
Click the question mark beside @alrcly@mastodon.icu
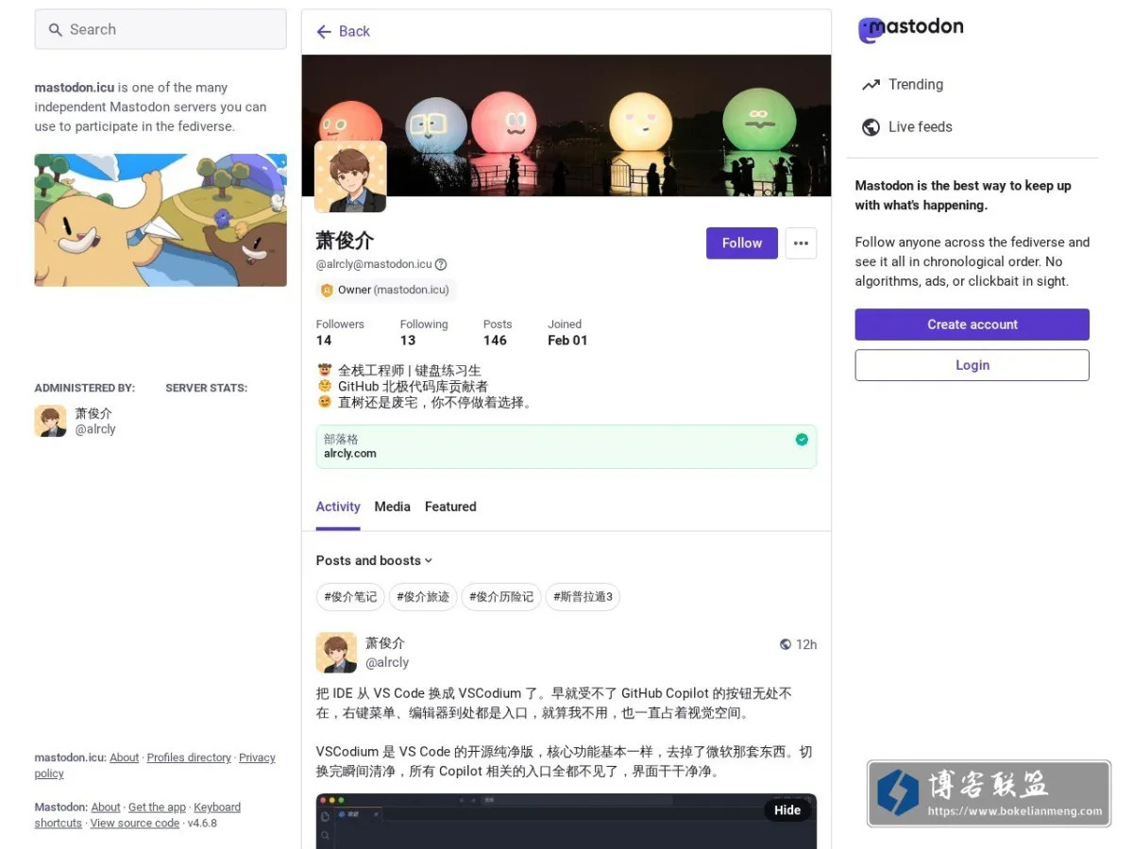pos(441,265)
